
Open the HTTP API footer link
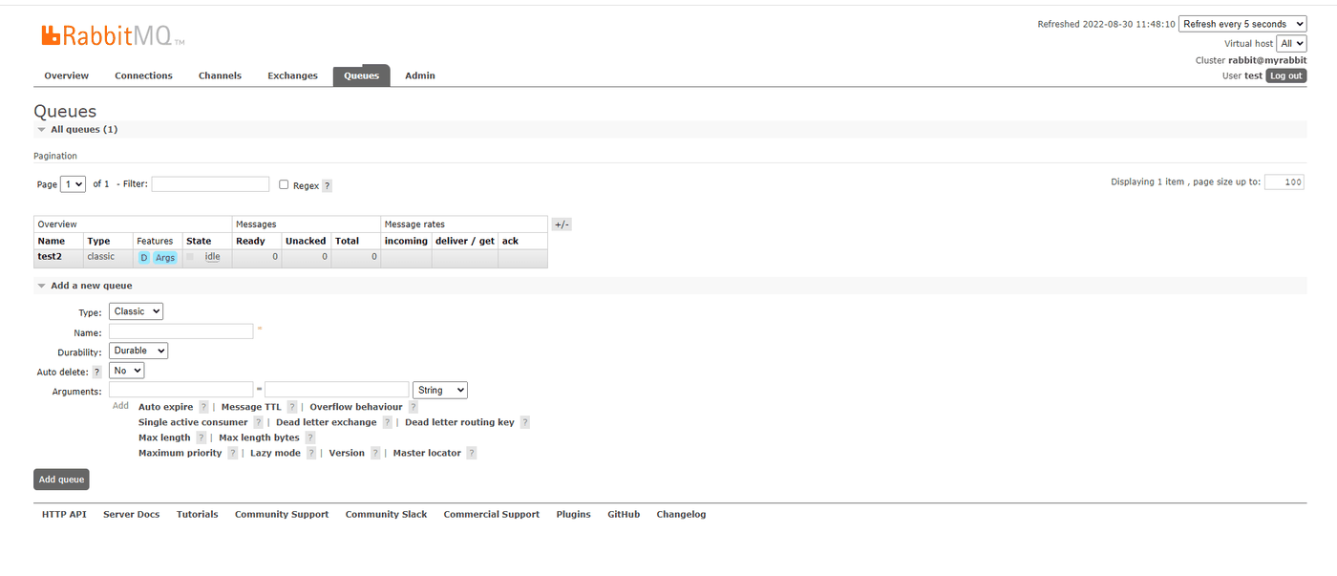[x=64, y=514]
